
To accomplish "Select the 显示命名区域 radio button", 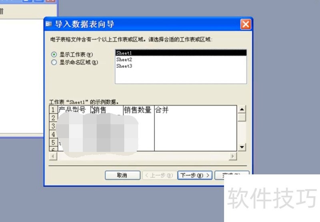I will [54, 62].
